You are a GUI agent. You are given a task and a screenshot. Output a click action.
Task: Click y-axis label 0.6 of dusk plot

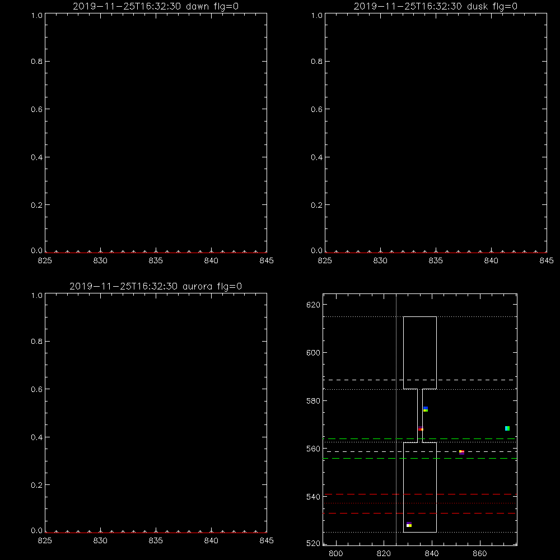(x=316, y=109)
